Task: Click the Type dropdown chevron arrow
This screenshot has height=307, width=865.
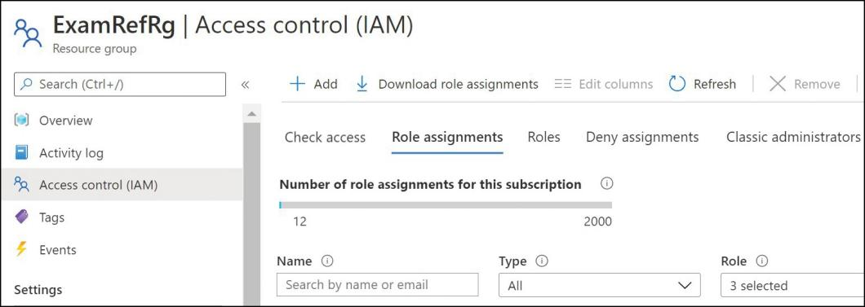Action: click(684, 286)
